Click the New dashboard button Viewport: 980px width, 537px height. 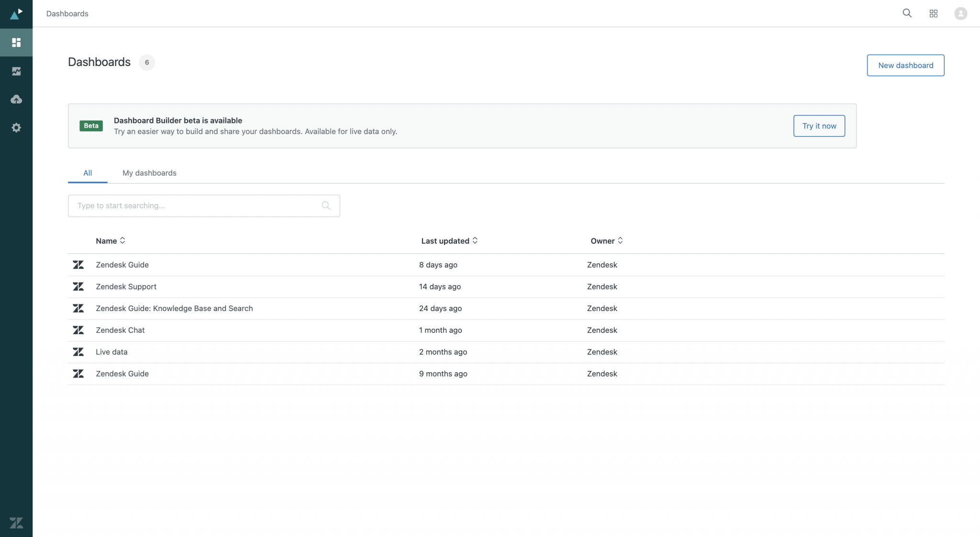(905, 65)
